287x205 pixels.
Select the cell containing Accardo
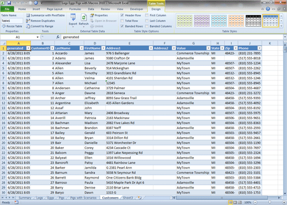coord(69,53)
